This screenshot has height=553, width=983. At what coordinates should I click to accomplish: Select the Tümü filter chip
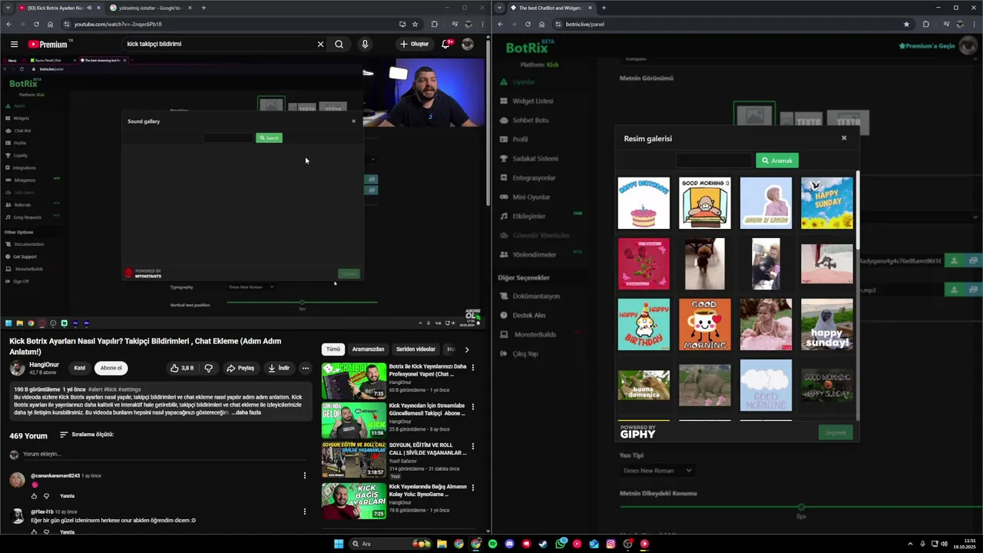pos(333,349)
